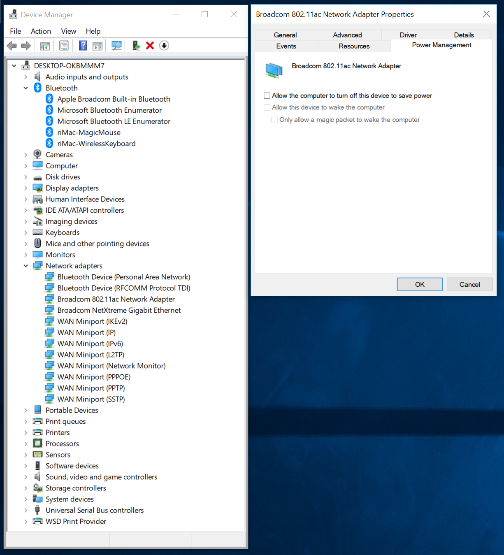Screen dimensions: 504x555
Task: Click the Bluetooth category icon
Action: [37, 88]
